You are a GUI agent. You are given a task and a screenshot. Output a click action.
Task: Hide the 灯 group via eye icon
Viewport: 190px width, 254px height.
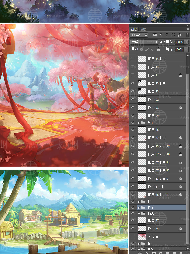tap(133, 202)
